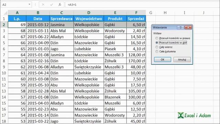The image size is (220, 124).
Task: Select column I header
Action: click(184, 13)
